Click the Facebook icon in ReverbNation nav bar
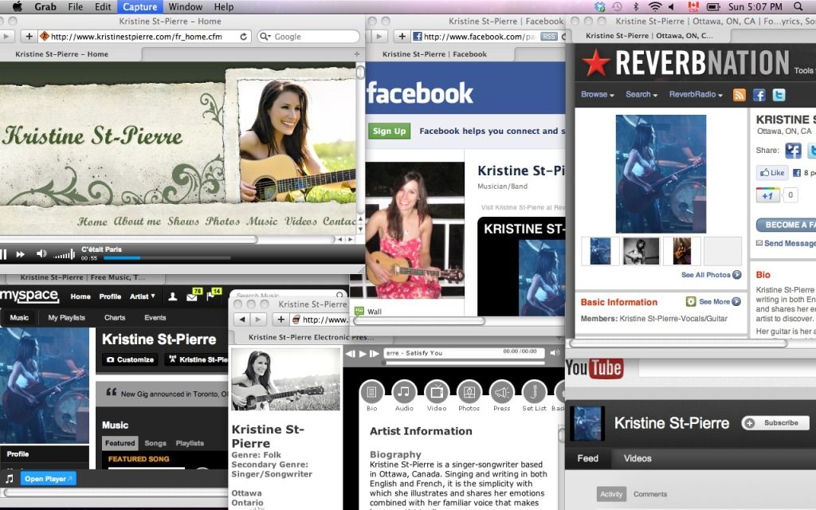The height and width of the screenshot is (510, 816). click(759, 95)
